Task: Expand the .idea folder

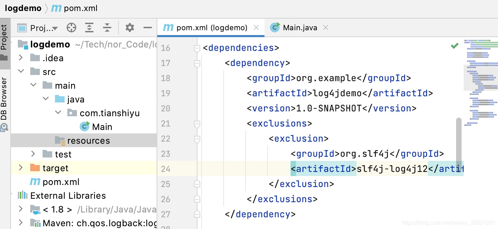Action: tap(21, 58)
